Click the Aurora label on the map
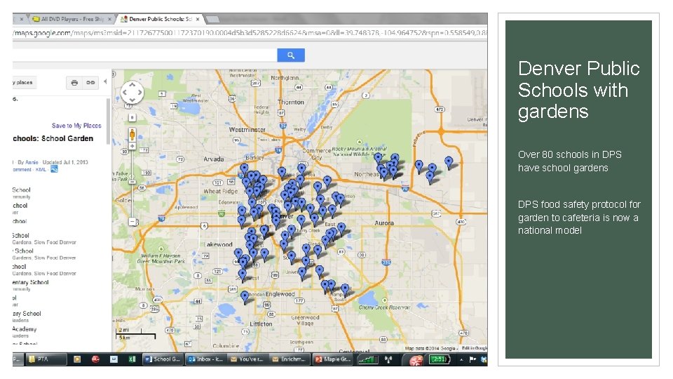 (383, 223)
